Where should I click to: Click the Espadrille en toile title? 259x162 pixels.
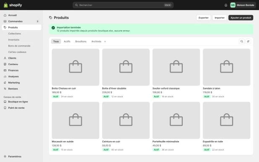(213, 141)
